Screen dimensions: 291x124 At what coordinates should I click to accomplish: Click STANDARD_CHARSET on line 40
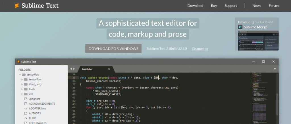108,94
